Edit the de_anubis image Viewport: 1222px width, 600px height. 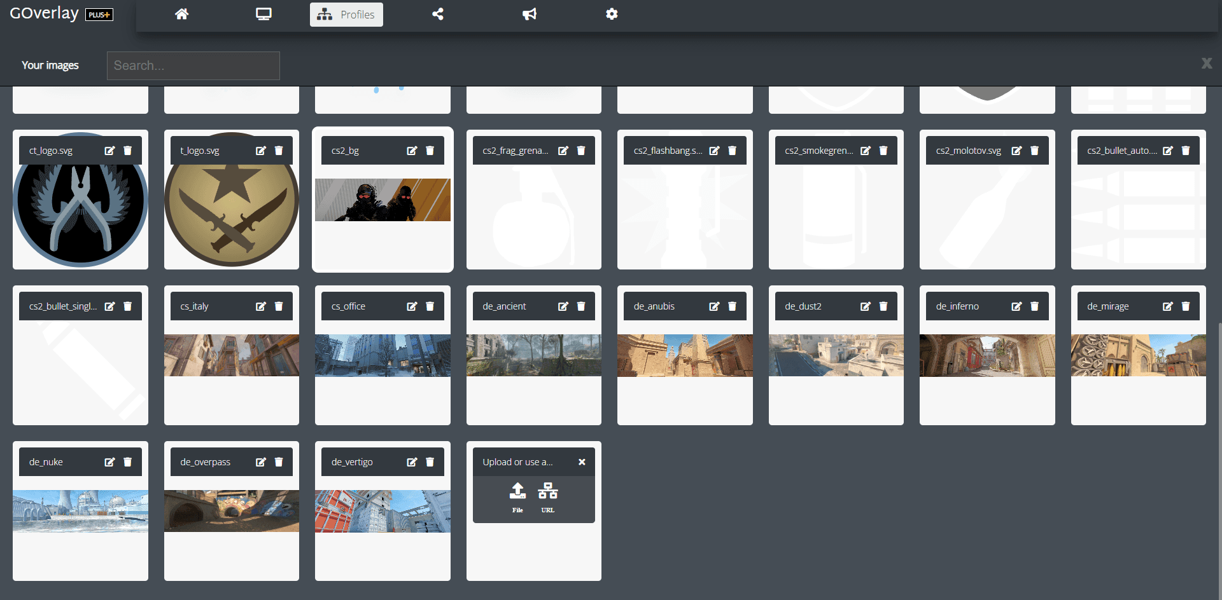(714, 306)
